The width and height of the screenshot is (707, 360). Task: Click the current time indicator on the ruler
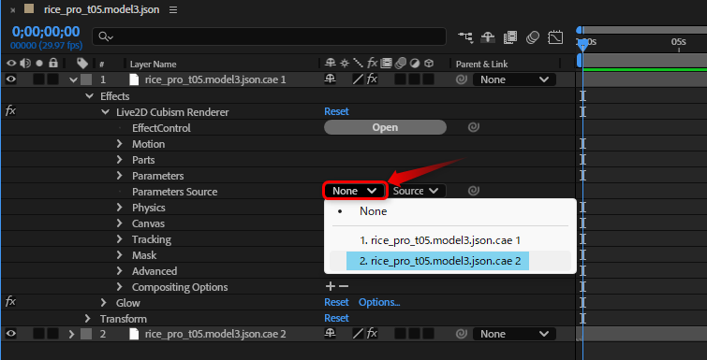point(582,45)
